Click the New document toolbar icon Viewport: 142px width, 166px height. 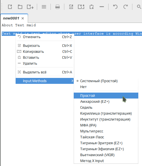tap(10, 7)
